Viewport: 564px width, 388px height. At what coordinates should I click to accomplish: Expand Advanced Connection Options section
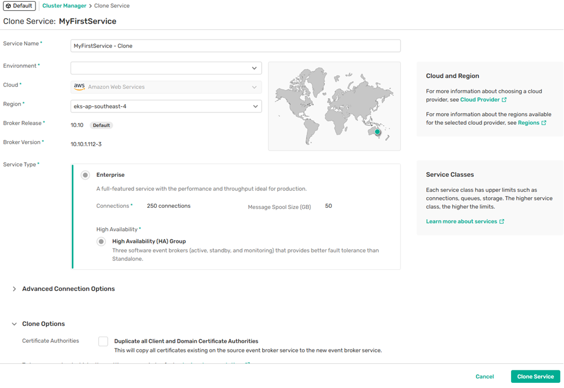click(x=14, y=289)
